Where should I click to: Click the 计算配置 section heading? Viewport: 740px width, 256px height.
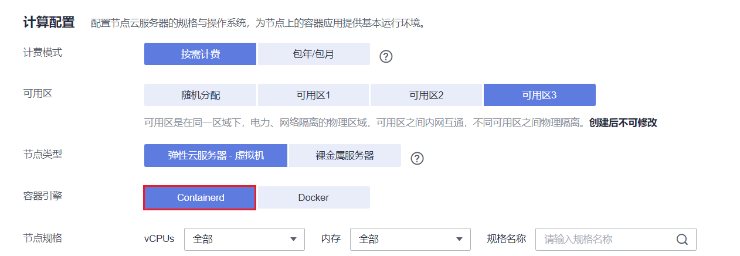tap(49, 23)
